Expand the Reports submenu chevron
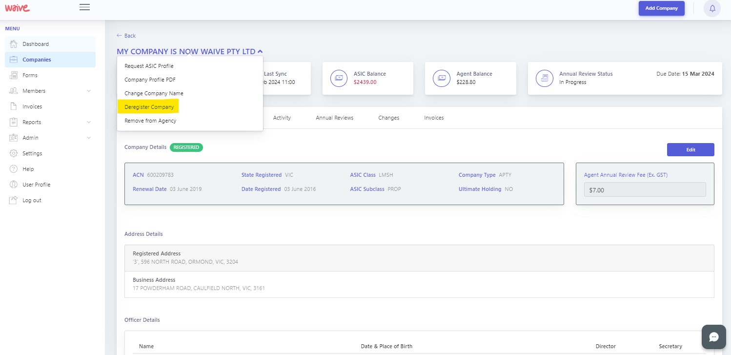This screenshot has height=355, width=731. (x=89, y=122)
